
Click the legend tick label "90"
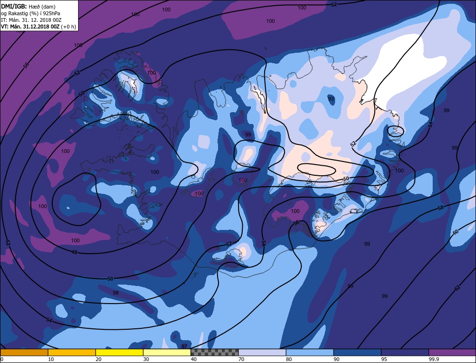(x=337, y=359)
